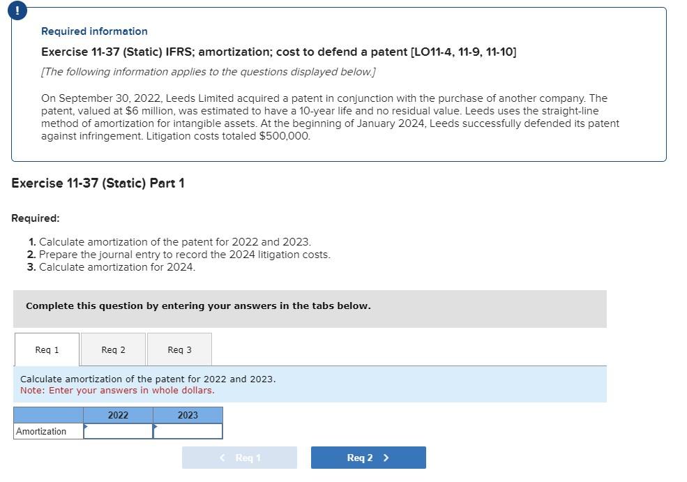Click the grayed Req 1 navigation button
This screenshot has width=687, height=482.
point(239,458)
